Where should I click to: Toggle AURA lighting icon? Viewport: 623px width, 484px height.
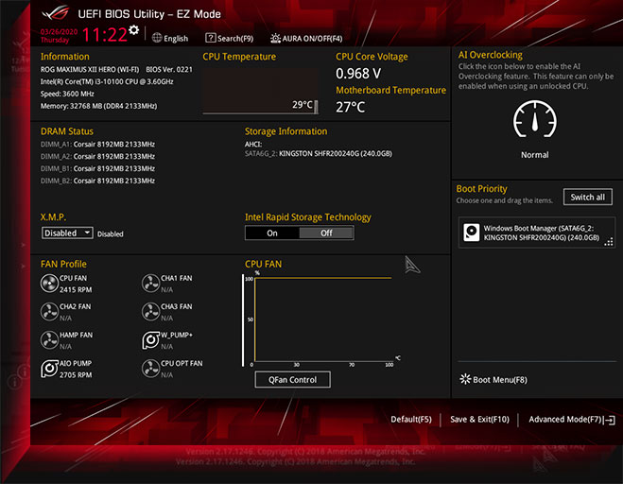tap(275, 38)
